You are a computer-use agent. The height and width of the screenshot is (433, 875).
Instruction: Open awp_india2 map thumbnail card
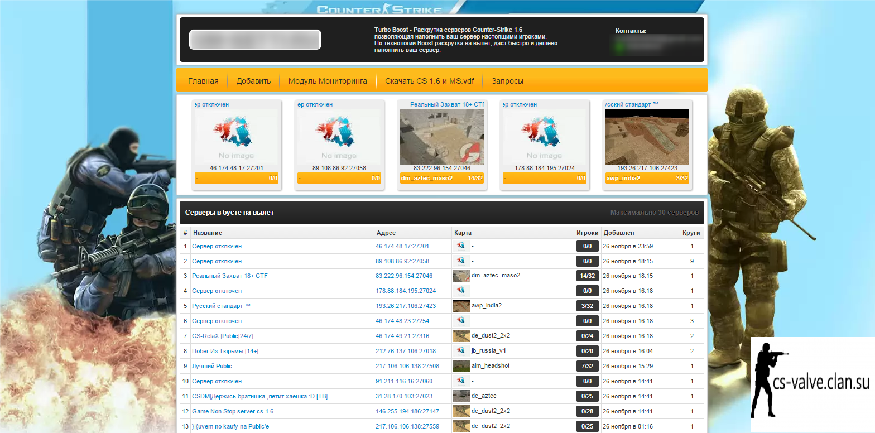tap(647, 137)
